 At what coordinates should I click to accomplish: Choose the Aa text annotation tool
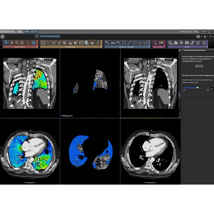(x=113, y=43)
